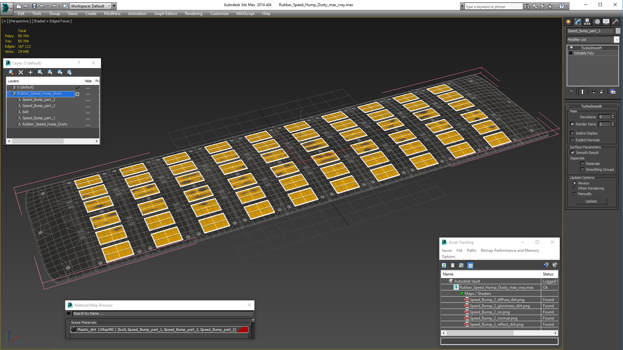Toggle Render Iters checkbox
Viewport: 623px width, 350px height.
pos(572,124)
